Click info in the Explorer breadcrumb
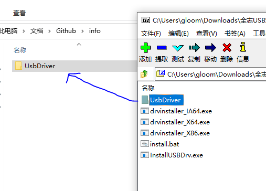Viewport: 266px width, 191px height. click(x=95, y=31)
